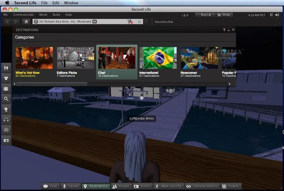
Task: Click the scroll-right arrow in categories
Action: (x=229, y=84)
